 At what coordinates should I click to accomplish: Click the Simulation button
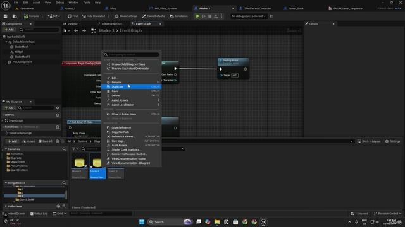178,16
